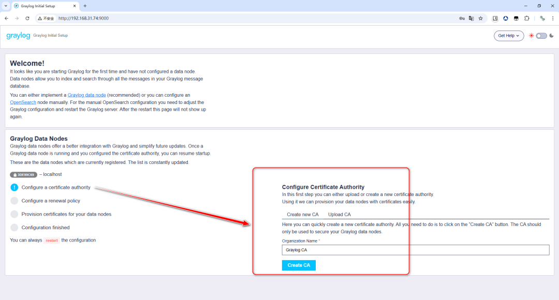The width and height of the screenshot is (559, 300).
Task: Open saved passwords key icon
Action: pos(462,18)
